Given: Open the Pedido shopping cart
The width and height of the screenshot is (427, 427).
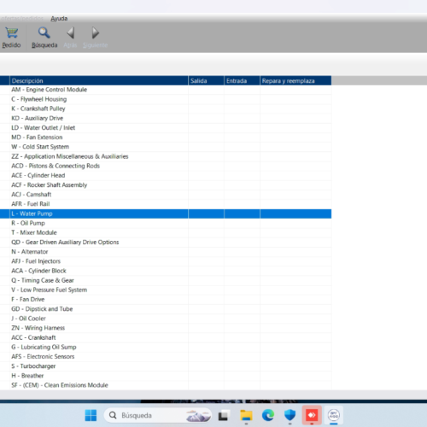Looking at the screenshot, I should tap(11, 38).
